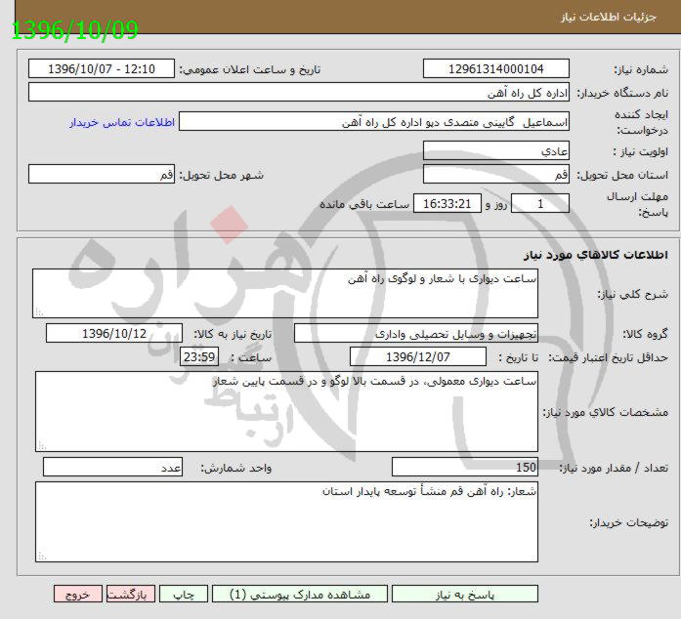Click the گروه کالا field
Viewport: 681px width, 619px height.
(x=416, y=333)
